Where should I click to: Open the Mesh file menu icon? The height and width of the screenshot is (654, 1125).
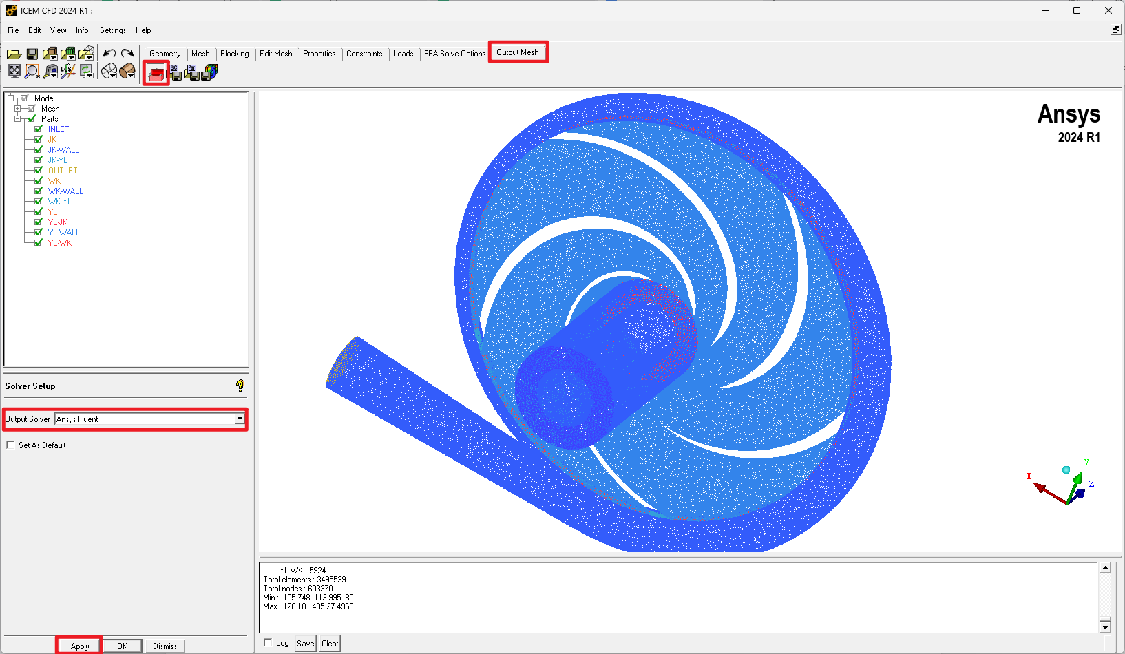[68, 54]
